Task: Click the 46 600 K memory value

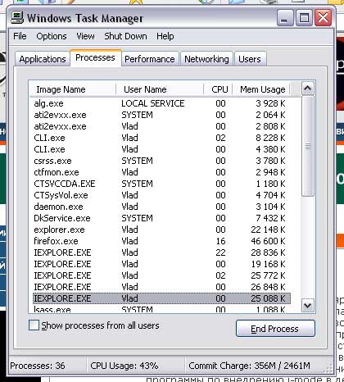Action: [268, 241]
